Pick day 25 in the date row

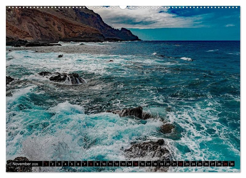200,164
